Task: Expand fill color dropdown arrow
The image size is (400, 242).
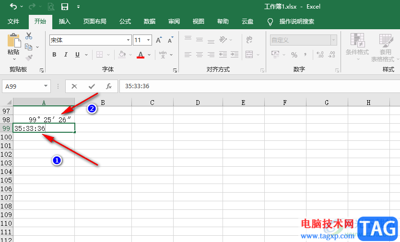Action: (x=130, y=55)
